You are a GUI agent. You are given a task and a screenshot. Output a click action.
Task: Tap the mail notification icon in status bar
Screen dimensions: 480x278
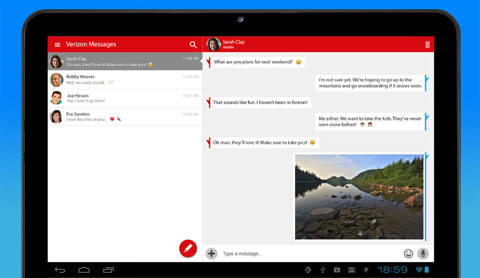tap(351, 270)
